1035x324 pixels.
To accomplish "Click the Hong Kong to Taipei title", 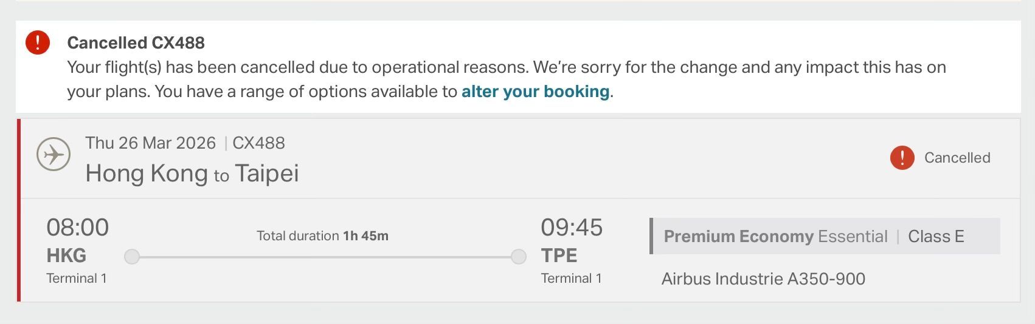I will pyautogui.click(x=192, y=174).
